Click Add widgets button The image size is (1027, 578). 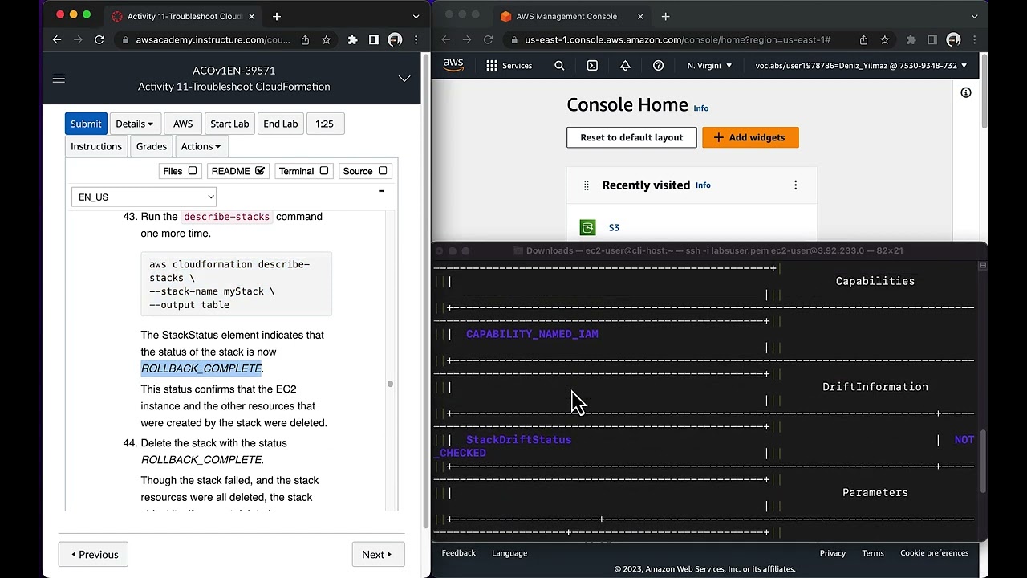click(x=749, y=137)
